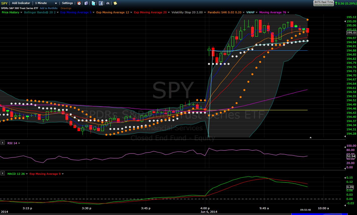
Task: Expand the RSI 14 dropdown arrow
Action: click(x=19, y=143)
